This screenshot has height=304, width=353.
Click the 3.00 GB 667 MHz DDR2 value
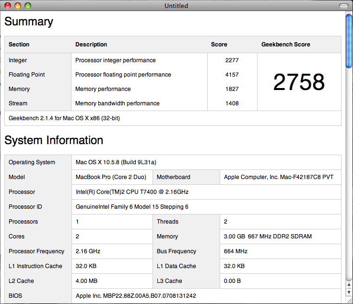(x=268, y=236)
